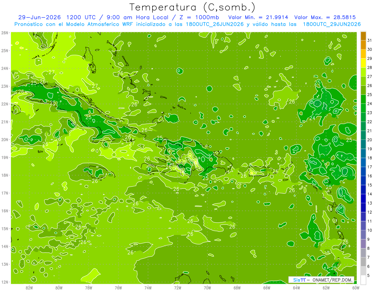Click the 76W longitude axis label
Image resolution: width=378 pixels, height=292 pixels.
pyautogui.click(x=118, y=288)
